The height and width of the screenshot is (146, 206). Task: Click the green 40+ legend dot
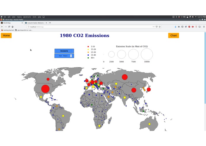[x=88, y=58]
